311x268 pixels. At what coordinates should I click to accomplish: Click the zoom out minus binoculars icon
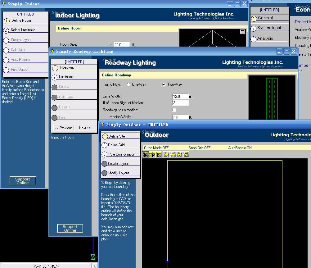(x=173, y=155)
